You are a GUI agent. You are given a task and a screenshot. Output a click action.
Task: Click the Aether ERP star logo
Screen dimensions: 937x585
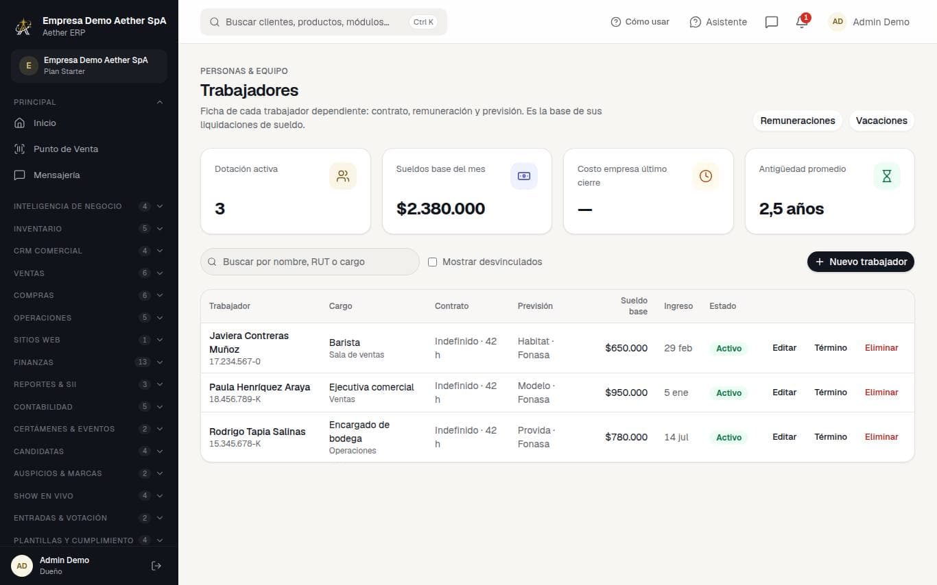tap(24, 27)
